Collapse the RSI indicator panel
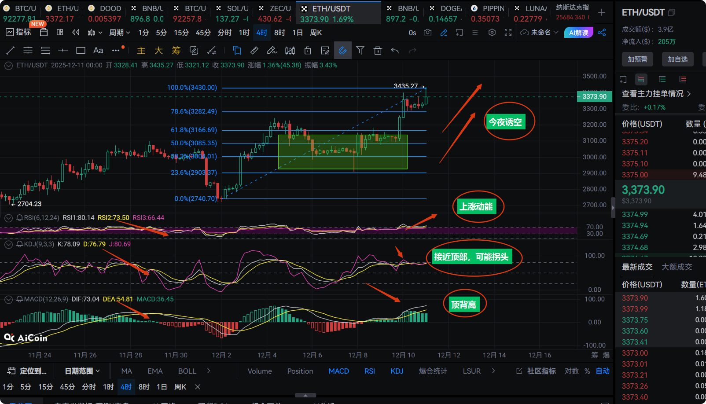This screenshot has width=706, height=404. tap(8, 218)
